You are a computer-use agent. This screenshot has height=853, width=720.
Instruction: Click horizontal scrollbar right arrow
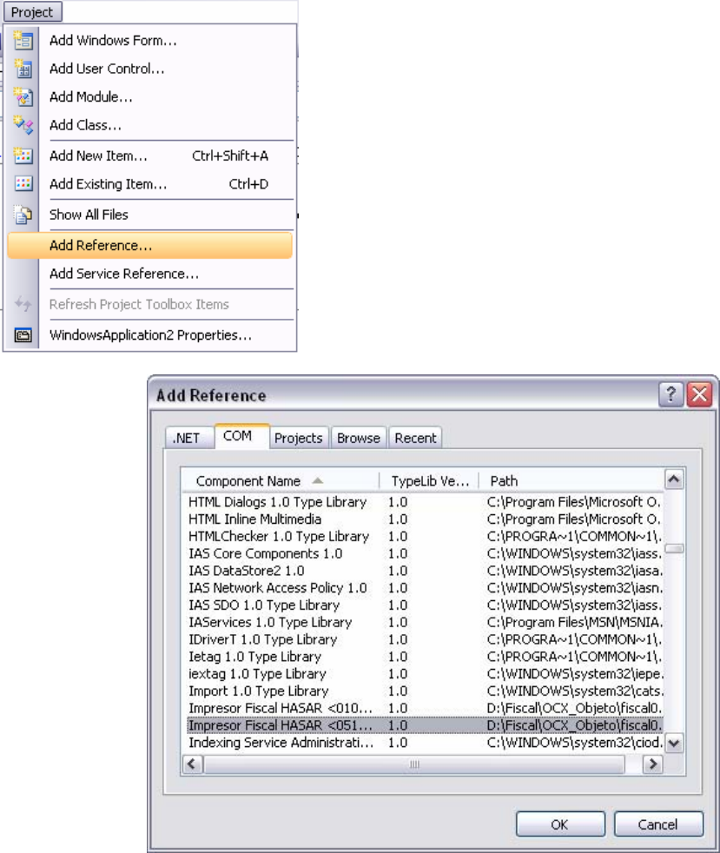pyautogui.click(x=652, y=764)
